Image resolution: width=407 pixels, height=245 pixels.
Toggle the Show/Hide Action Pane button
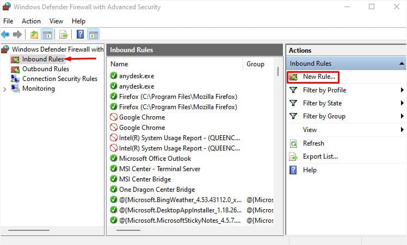(93, 35)
